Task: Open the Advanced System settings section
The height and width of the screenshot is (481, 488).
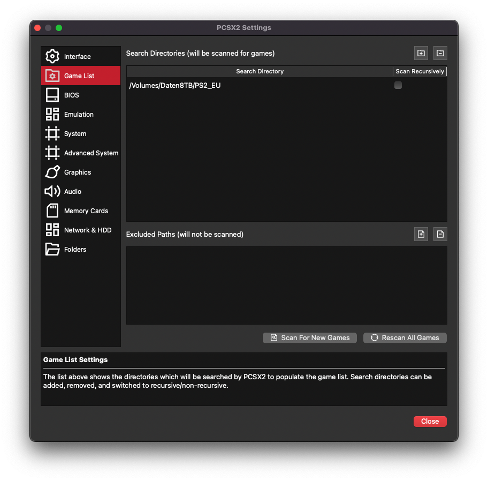Action: pos(91,153)
